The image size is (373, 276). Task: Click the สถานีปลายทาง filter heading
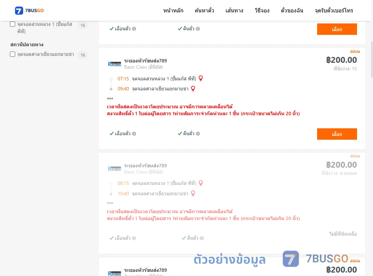(x=27, y=45)
